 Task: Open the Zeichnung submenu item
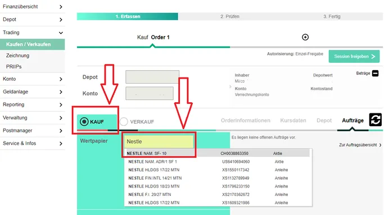click(x=17, y=56)
